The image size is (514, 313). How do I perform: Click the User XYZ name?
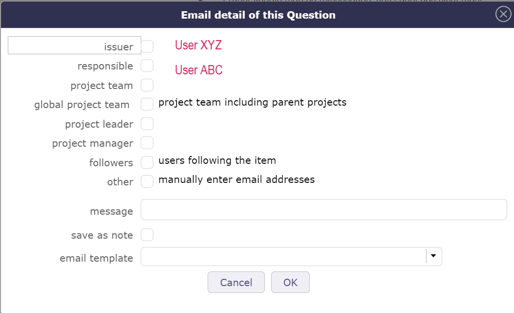(198, 45)
